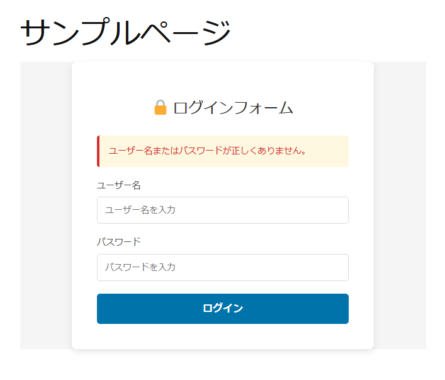Click the ユーザー名を入力 placeholder text
Viewport: 445px width, 380px height.
tap(140, 210)
